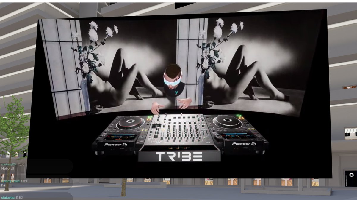The width and height of the screenshot is (357, 200).
Task: Click the left Pioneer DJ deck jog wheel
Action: (x=130, y=122)
